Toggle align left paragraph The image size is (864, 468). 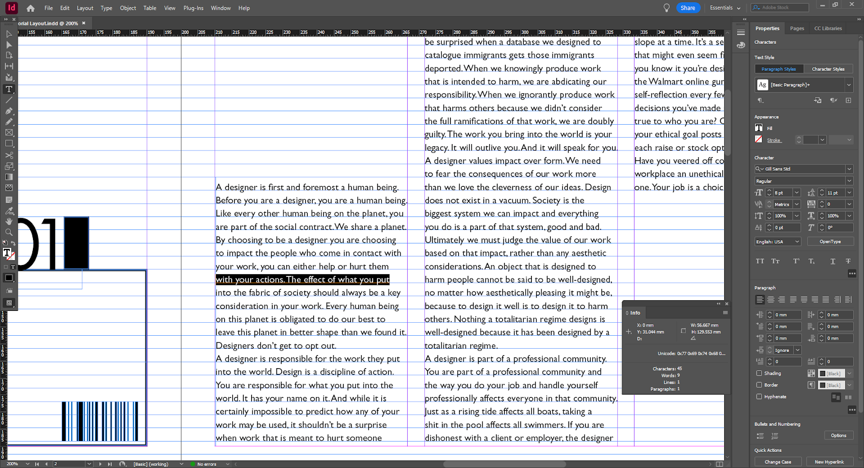[760, 300]
